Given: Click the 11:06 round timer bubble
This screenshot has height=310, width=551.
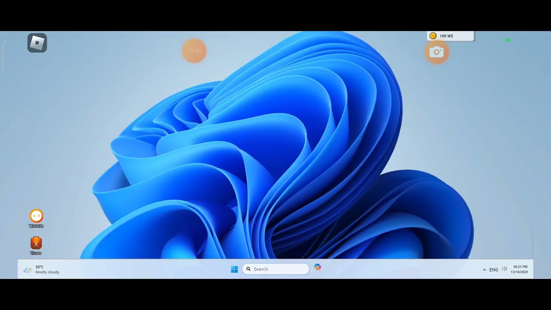Looking at the screenshot, I should 194,51.
